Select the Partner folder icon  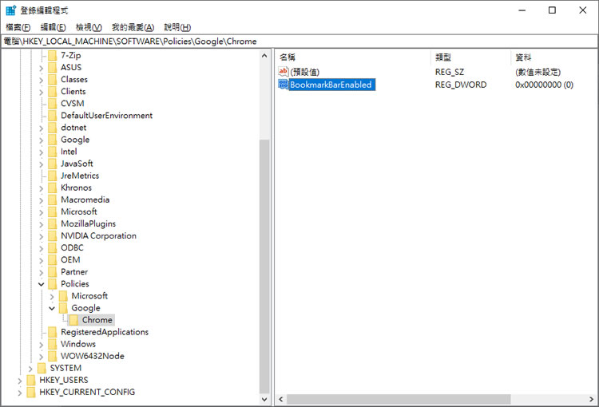(x=53, y=272)
